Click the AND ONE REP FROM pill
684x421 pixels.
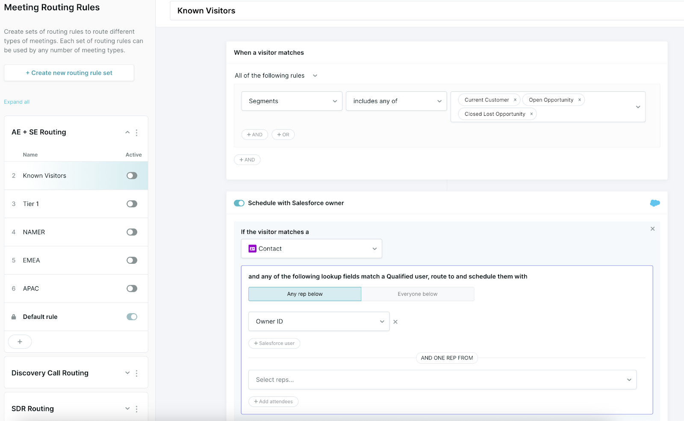pos(447,358)
